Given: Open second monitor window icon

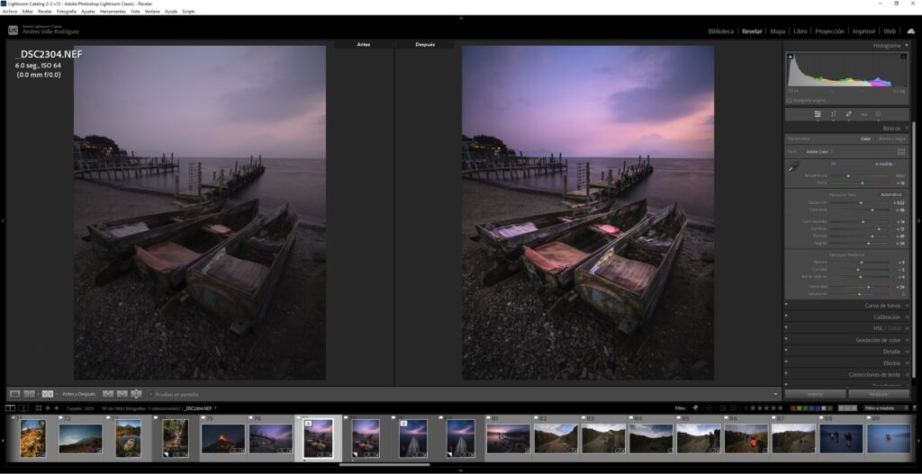Looking at the screenshot, I should 23,407.
